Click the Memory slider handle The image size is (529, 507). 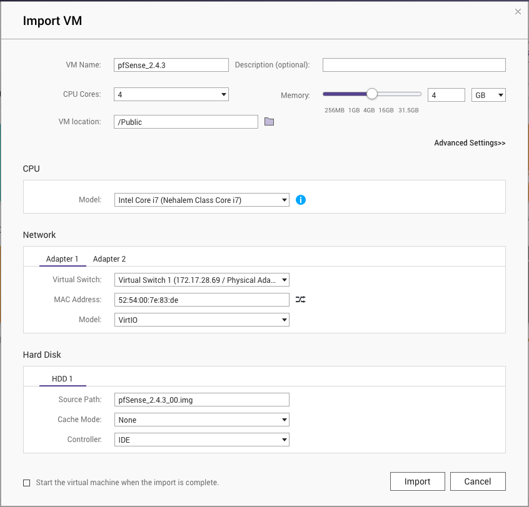pyautogui.click(x=372, y=94)
